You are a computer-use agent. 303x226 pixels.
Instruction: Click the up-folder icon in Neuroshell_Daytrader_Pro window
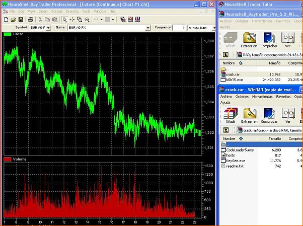point(225,54)
